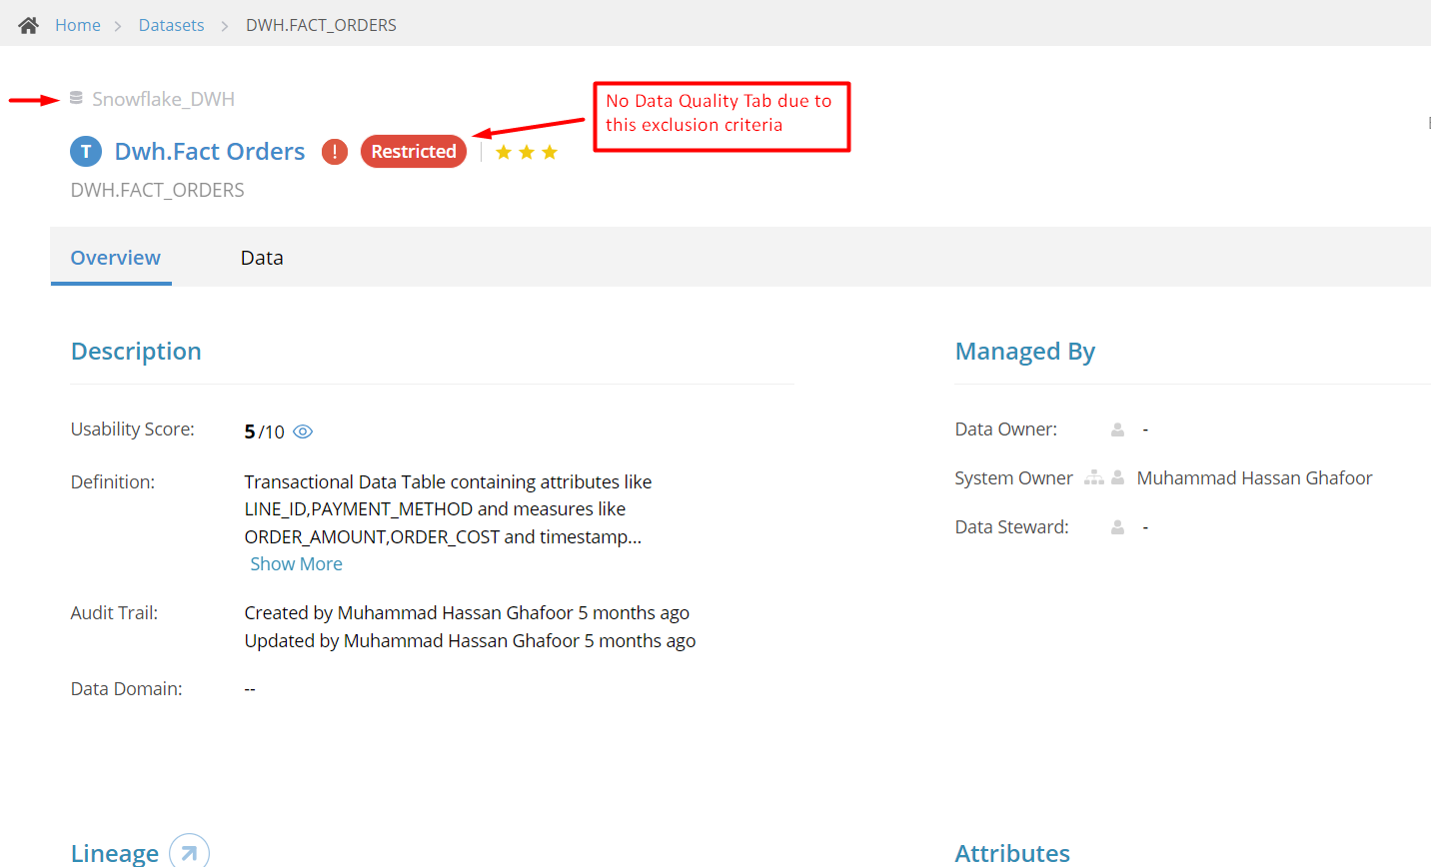Click the Data Owner person icon

point(1117,430)
